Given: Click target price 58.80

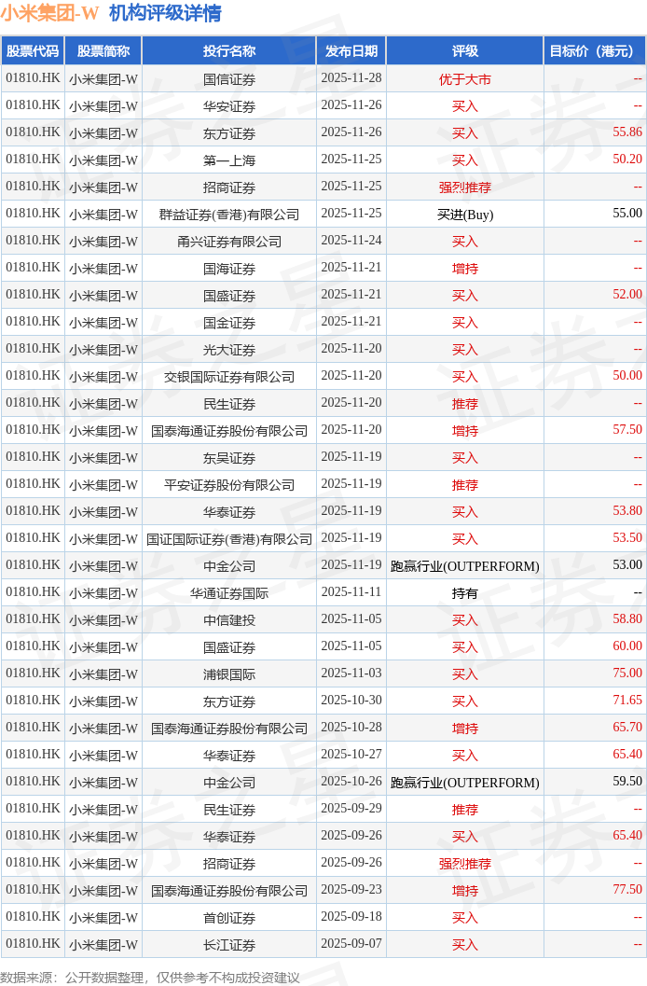Looking at the screenshot, I should click(x=627, y=618).
